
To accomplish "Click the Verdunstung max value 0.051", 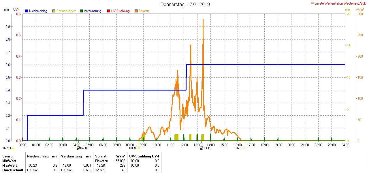I will point(87,166).
